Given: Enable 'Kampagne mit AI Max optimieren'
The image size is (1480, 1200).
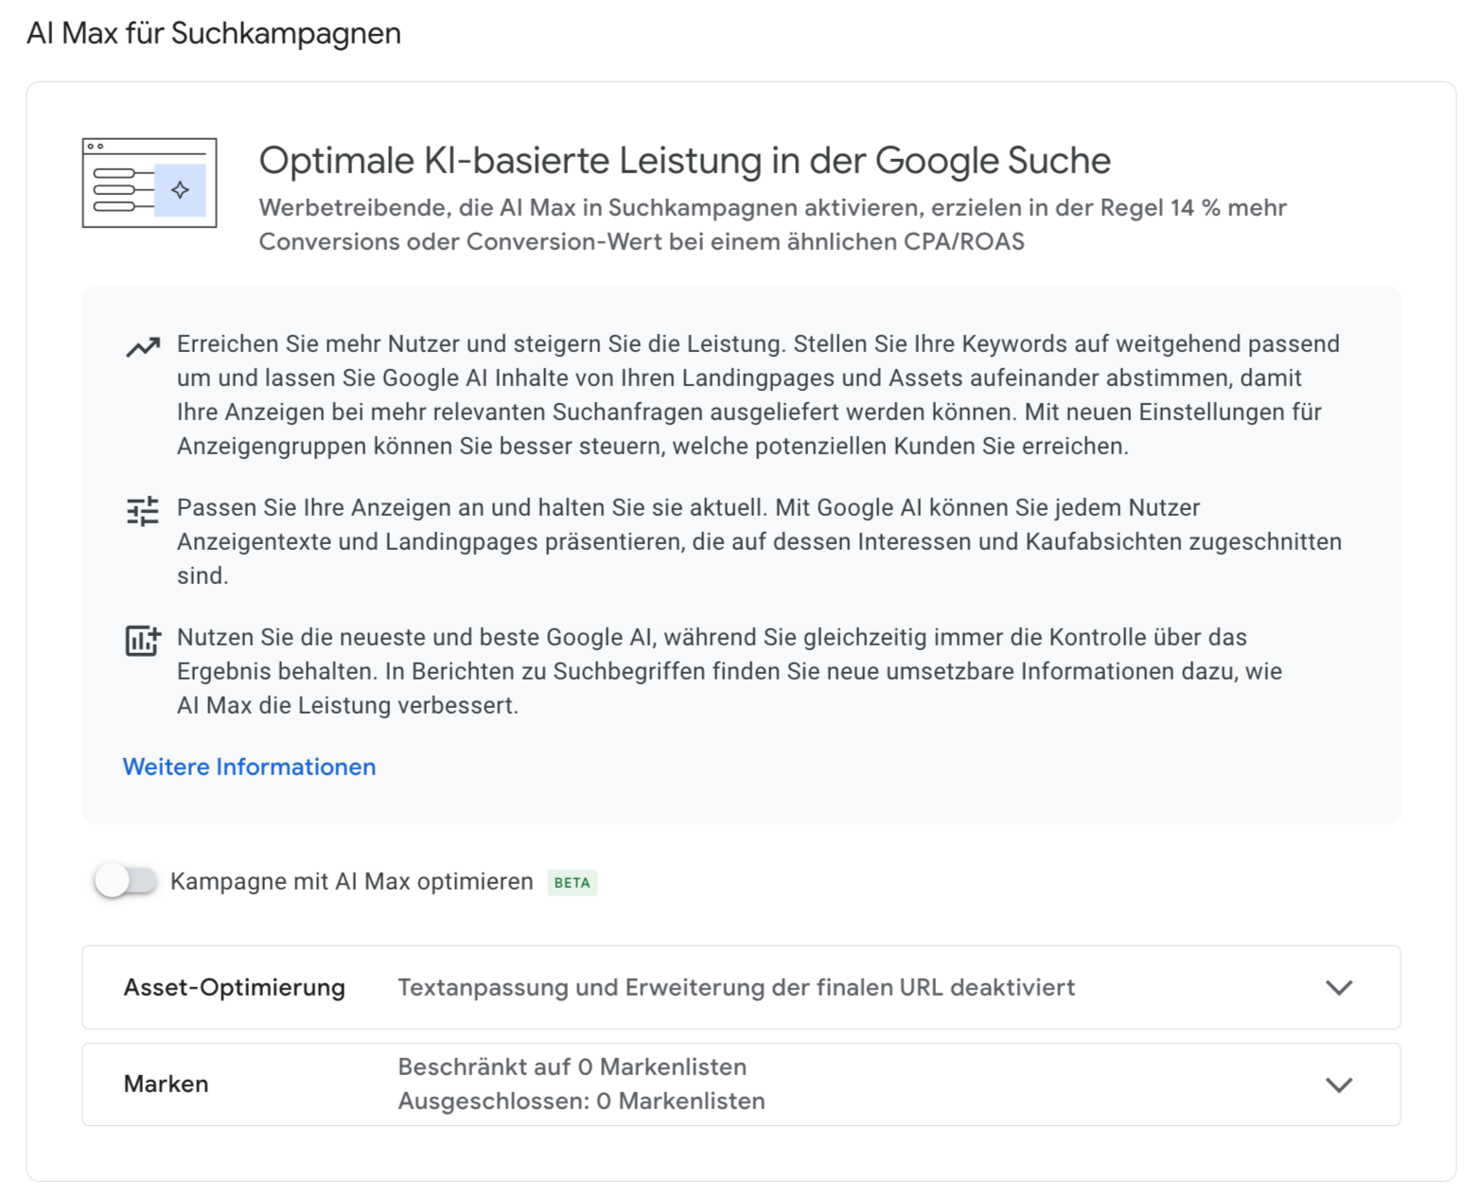Looking at the screenshot, I should coord(129,881).
